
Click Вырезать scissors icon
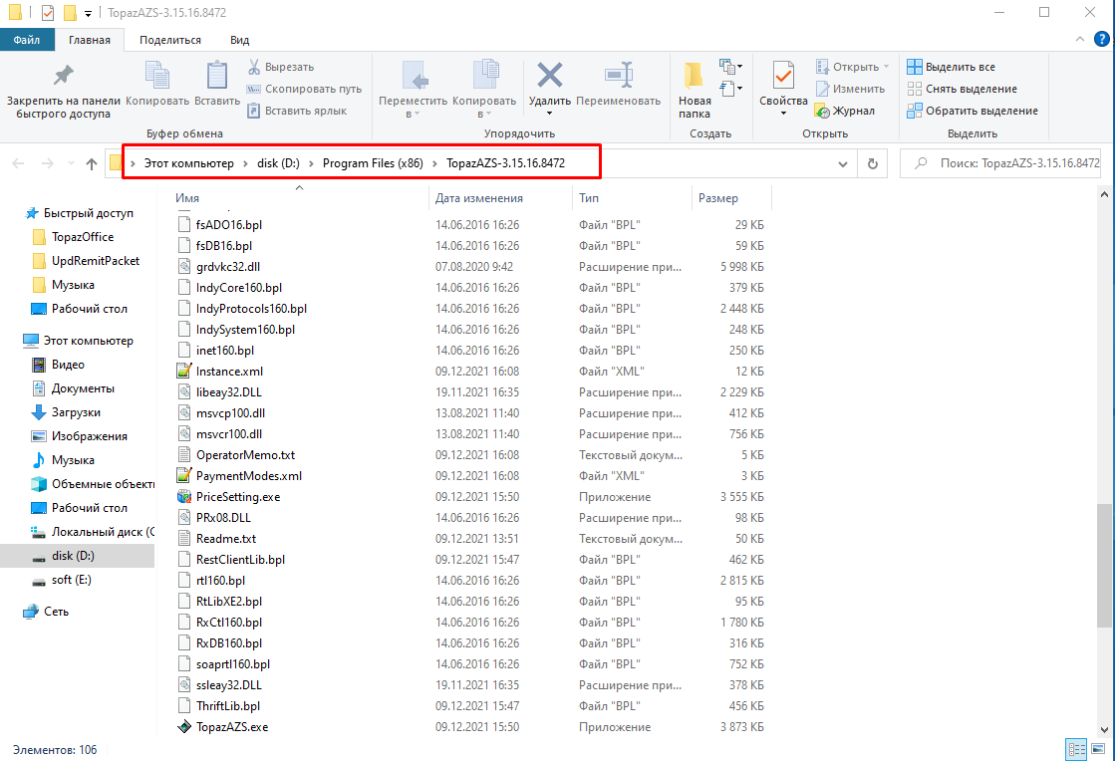coord(254,67)
